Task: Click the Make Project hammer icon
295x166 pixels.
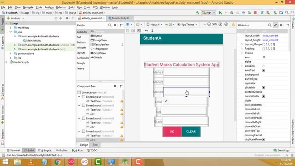Action: pos(198,12)
